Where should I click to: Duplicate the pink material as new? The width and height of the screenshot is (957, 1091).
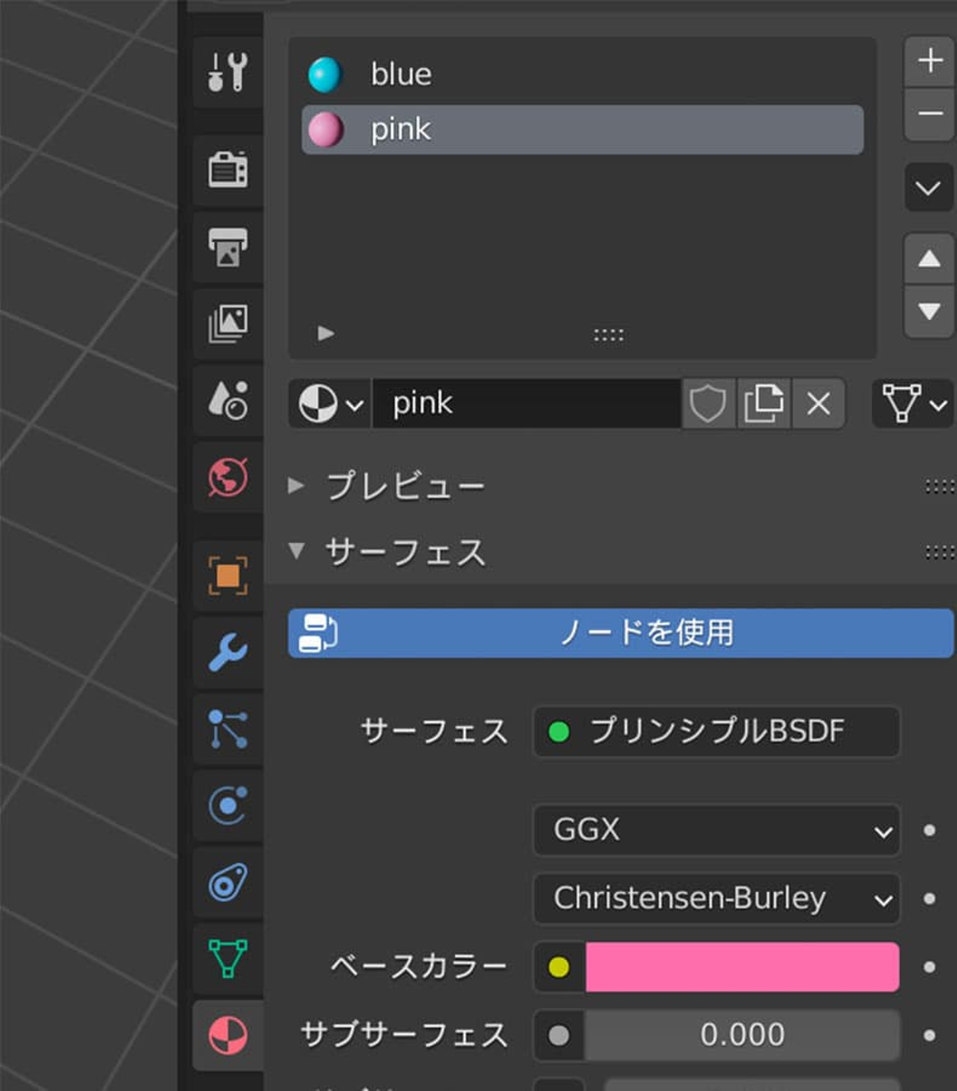[764, 404]
